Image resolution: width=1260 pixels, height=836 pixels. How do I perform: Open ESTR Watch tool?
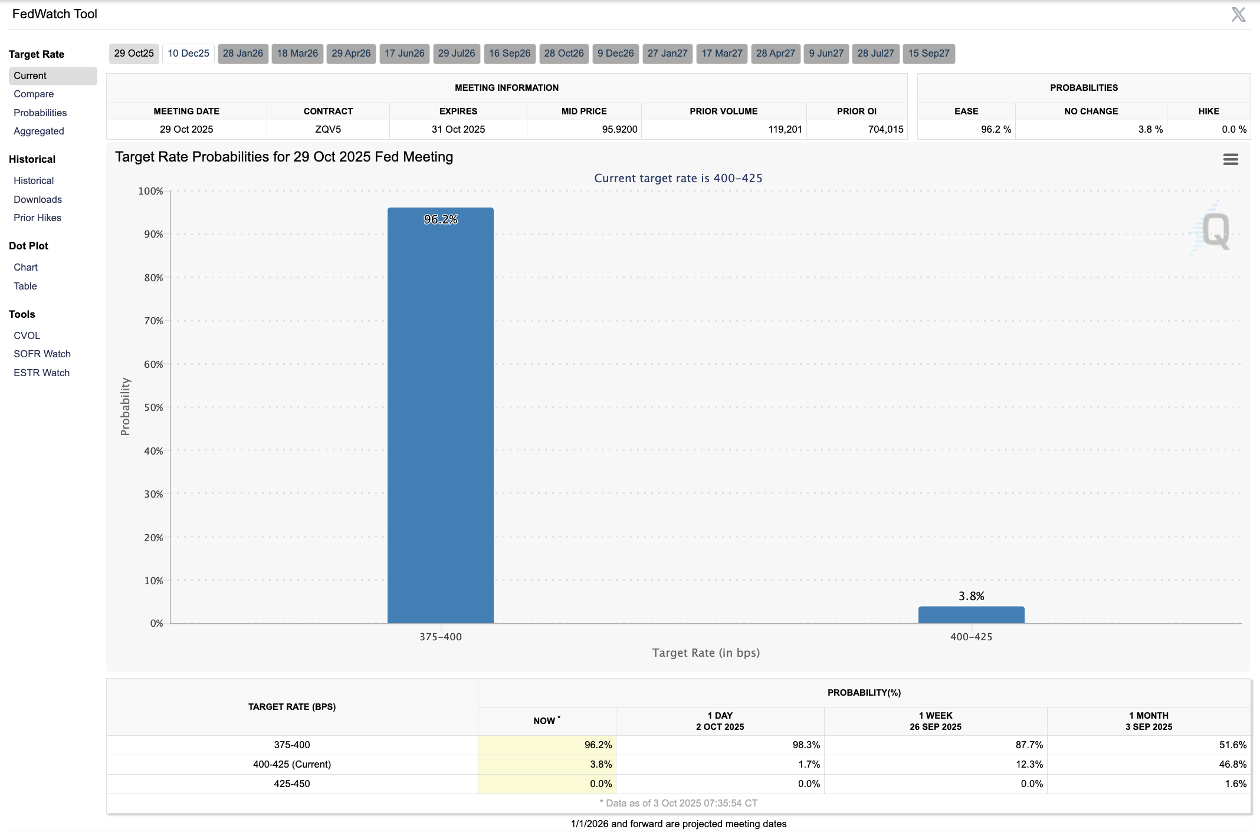pyautogui.click(x=41, y=373)
